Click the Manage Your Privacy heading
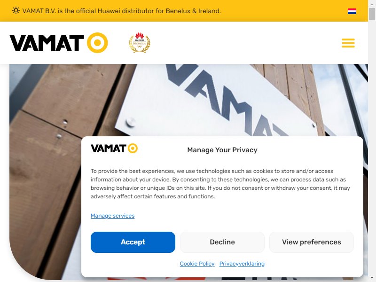The width and height of the screenshot is (376, 282). click(x=222, y=150)
